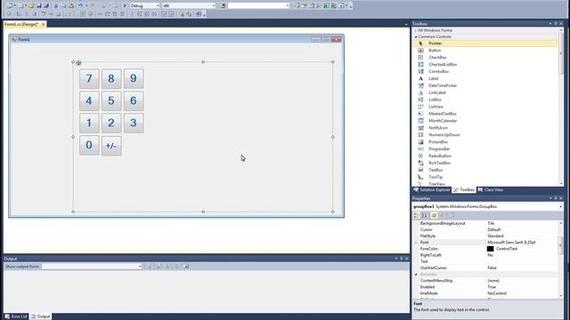Click the Save All icon in the toolbar
The image size is (570, 320).
pos(46,5)
